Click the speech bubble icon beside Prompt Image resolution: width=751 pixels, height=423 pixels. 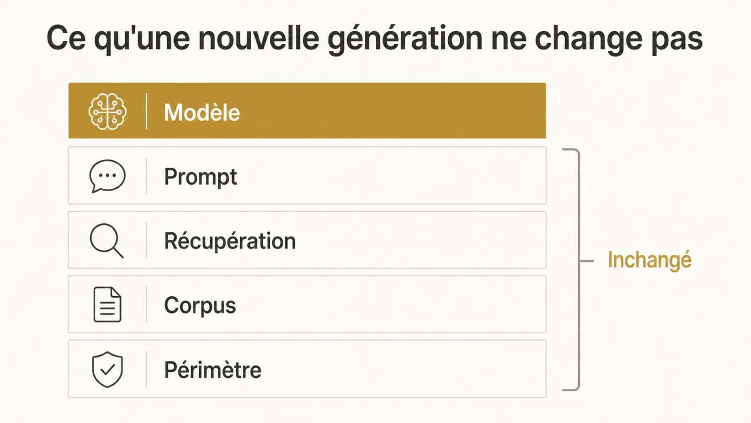[107, 176]
